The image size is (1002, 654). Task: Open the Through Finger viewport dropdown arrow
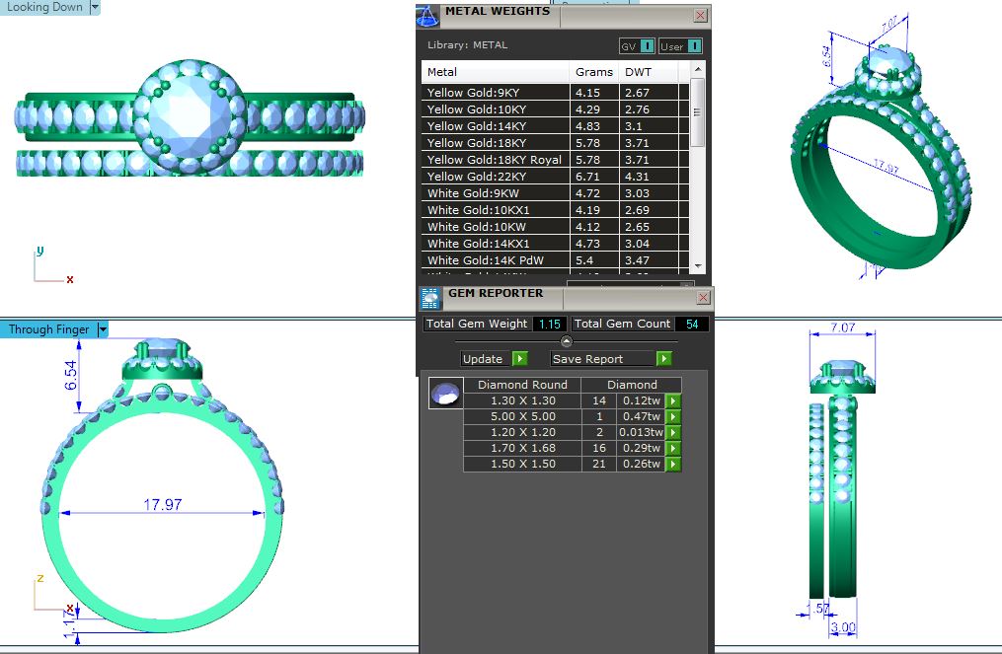(103, 329)
